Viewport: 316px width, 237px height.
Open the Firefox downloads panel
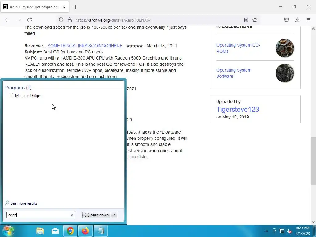pos(297,20)
